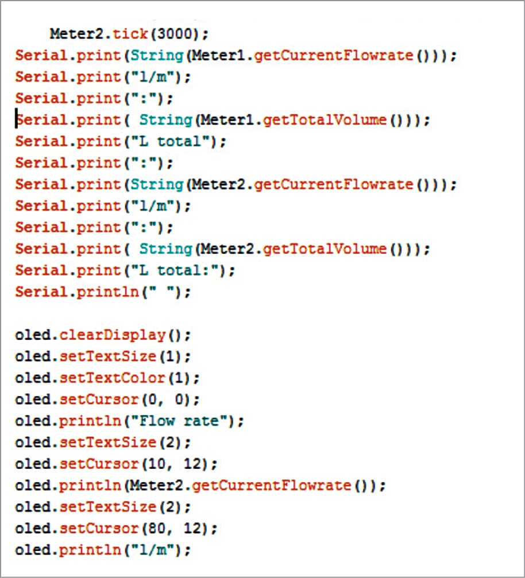The width and height of the screenshot is (525, 578).
Task: Click the last oled.println("l/m") line
Action: point(103,550)
